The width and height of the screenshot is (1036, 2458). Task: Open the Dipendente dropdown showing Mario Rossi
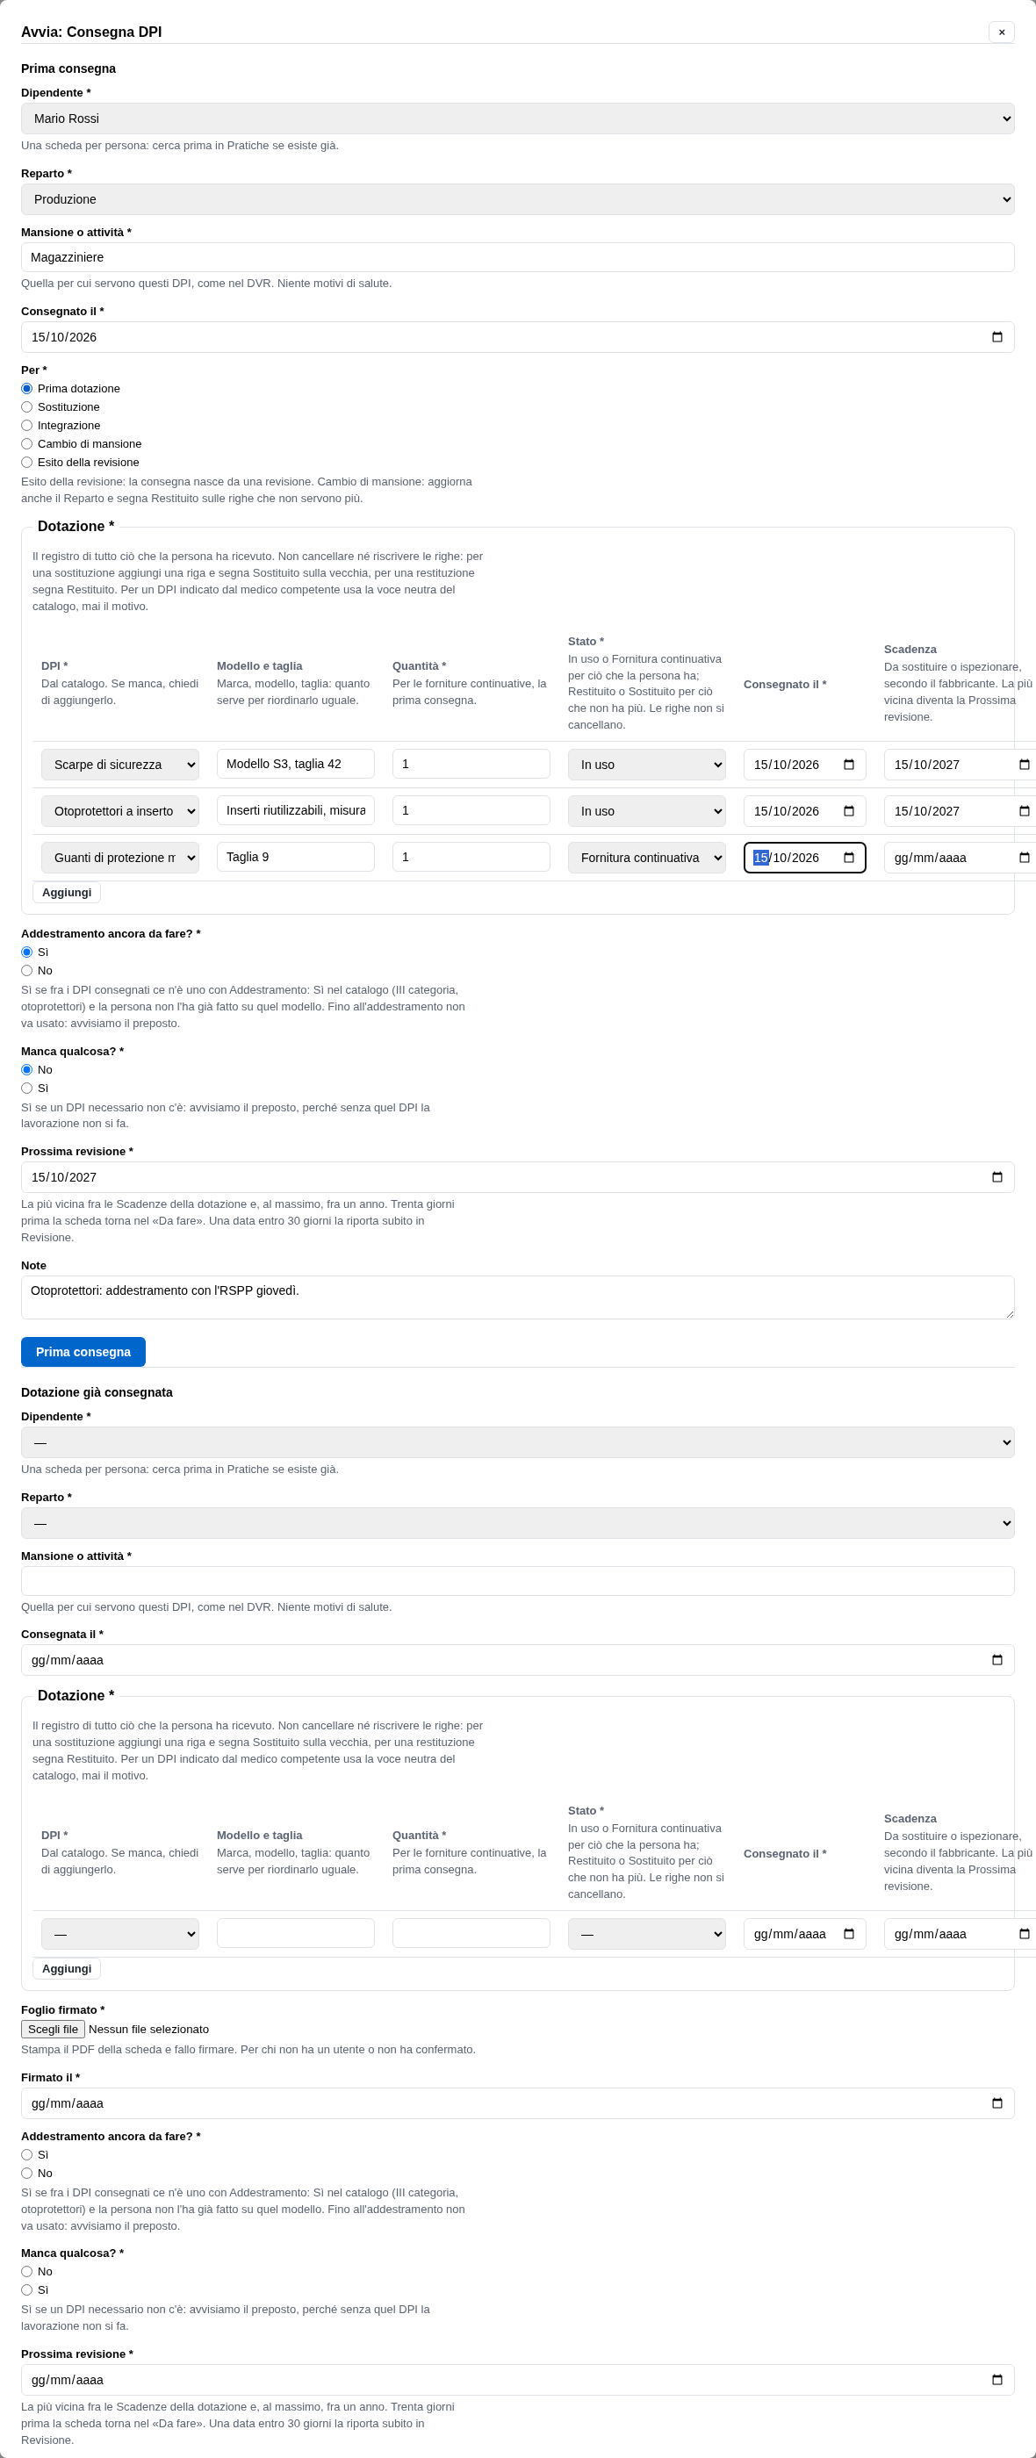pyautogui.click(x=517, y=119)
